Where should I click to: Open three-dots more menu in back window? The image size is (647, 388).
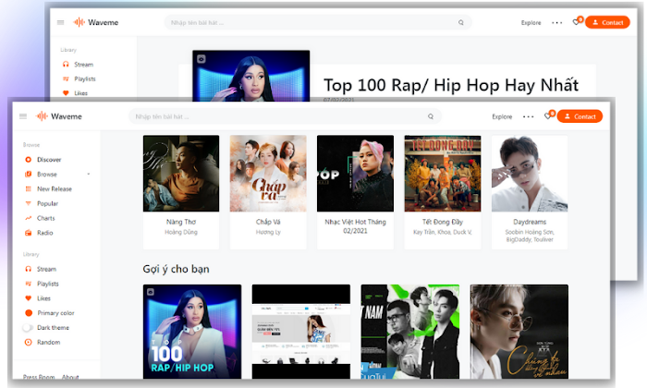(557, 23)
